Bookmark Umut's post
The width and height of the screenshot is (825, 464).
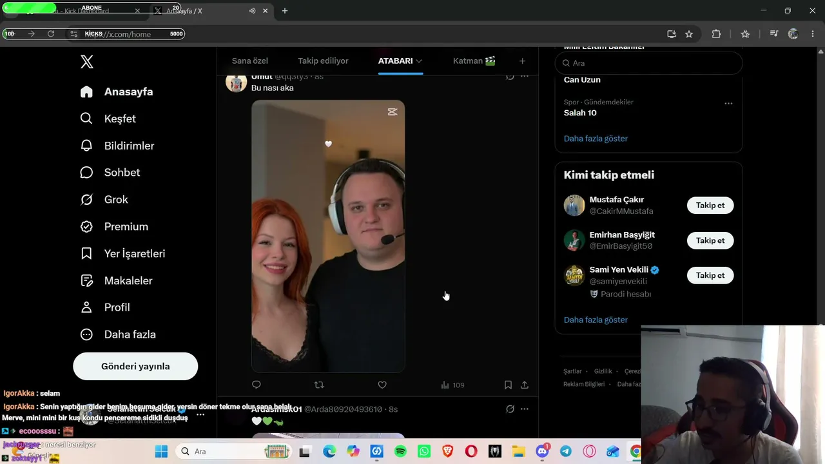coord(508,385)
